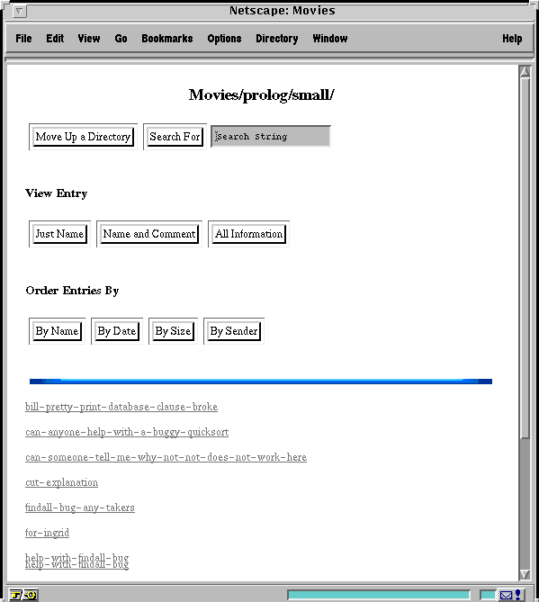Open the Bookmarks menu

click(x=167, y=39)
